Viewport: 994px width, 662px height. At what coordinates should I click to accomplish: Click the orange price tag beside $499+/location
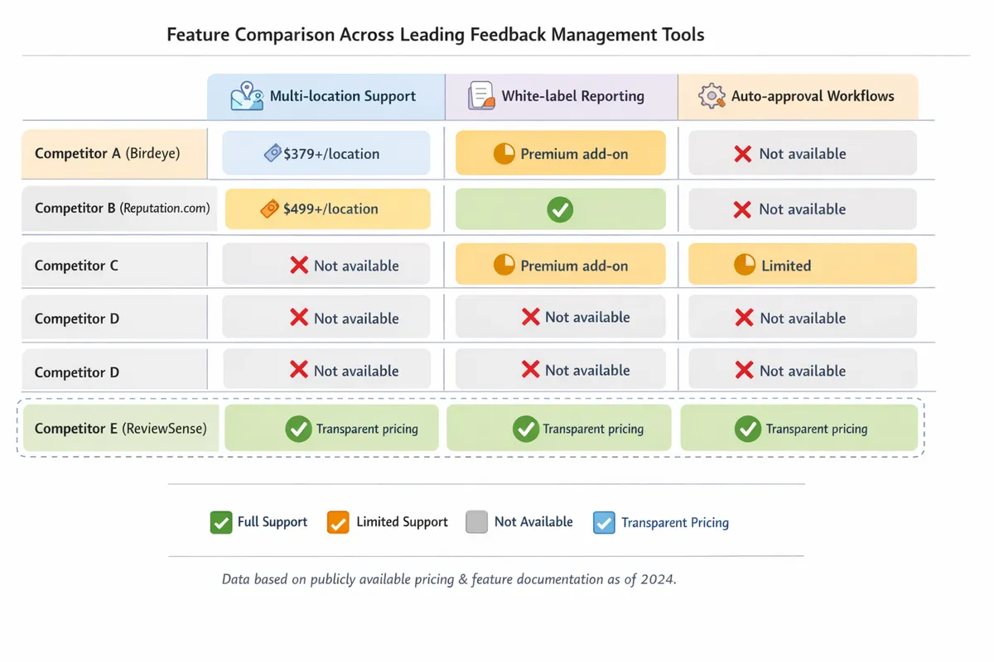point(270,209)
